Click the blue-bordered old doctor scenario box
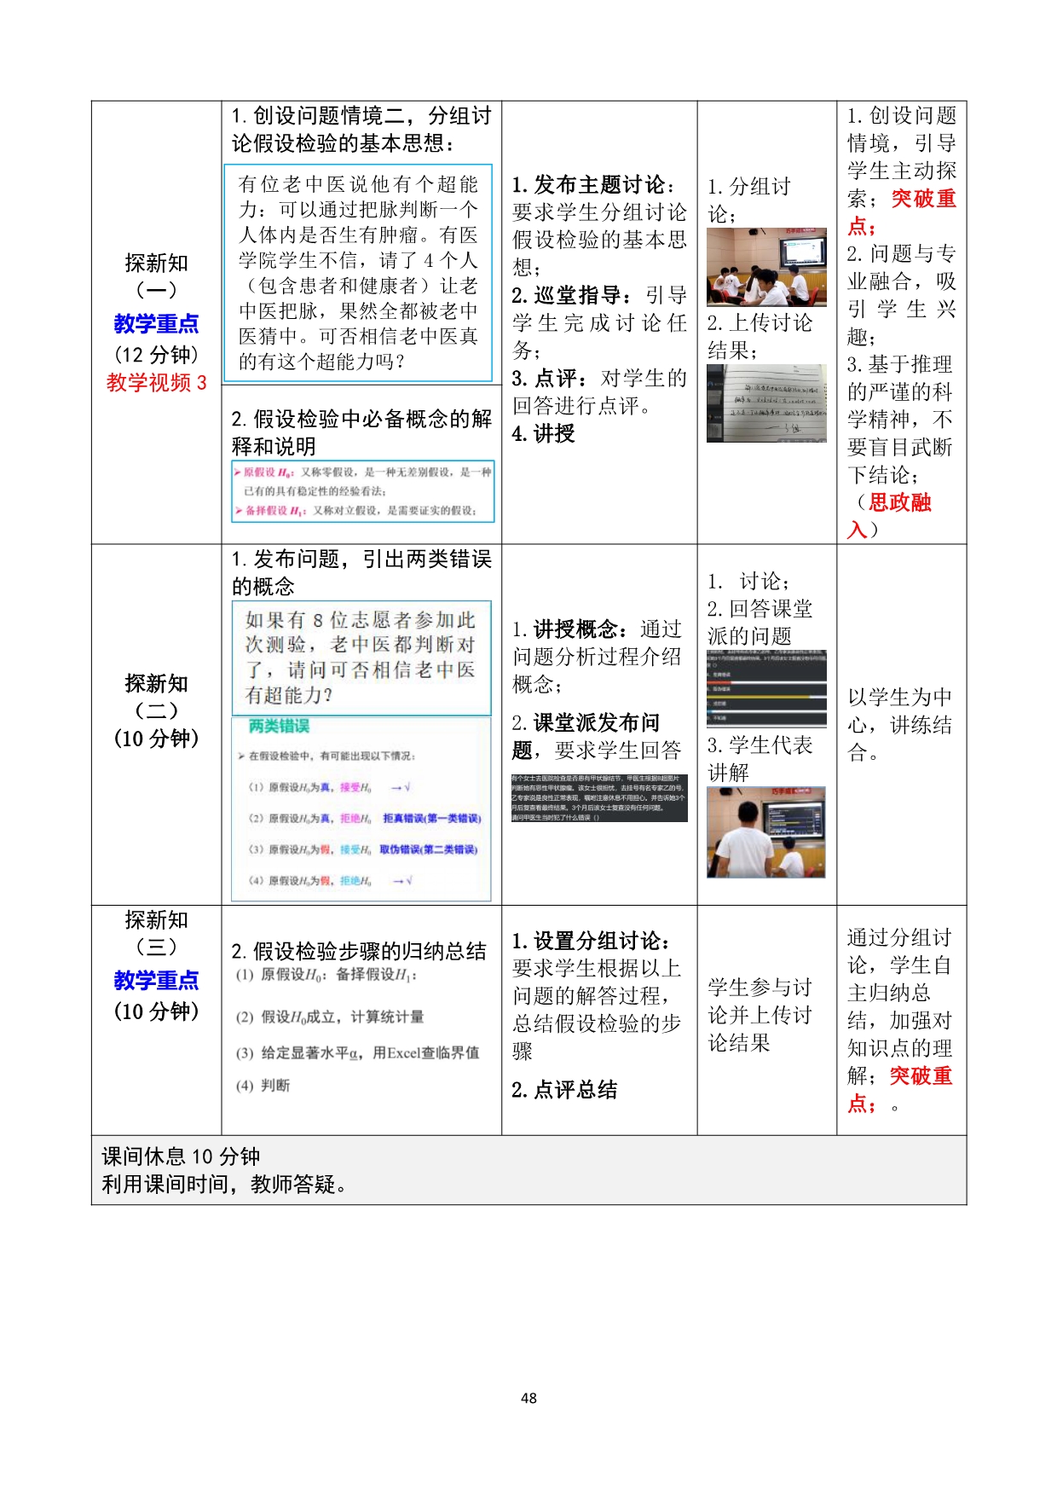 [358, 273]
